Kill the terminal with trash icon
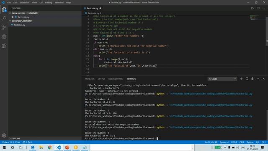The width and height of the screenshot is (268, 151). (253, 79)
